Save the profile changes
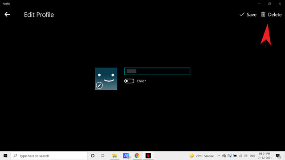The width and height of the screenshot is (285, 160). [x=248, y=15]
